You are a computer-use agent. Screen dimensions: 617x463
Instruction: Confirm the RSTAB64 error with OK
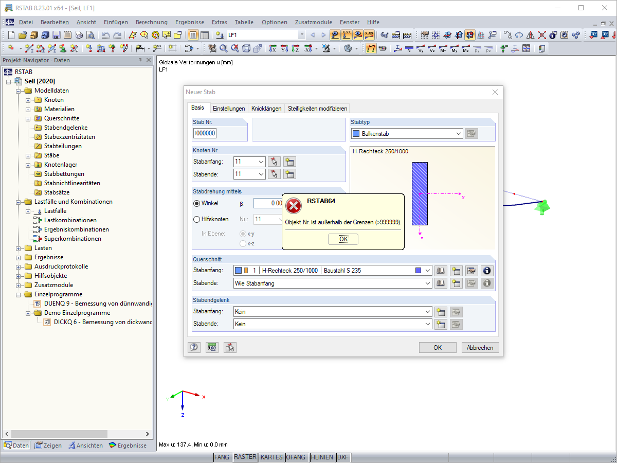point(343,239)
